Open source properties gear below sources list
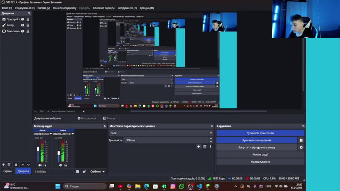The height and width of the screenshot is (191, 340). [x=16, y=164]
